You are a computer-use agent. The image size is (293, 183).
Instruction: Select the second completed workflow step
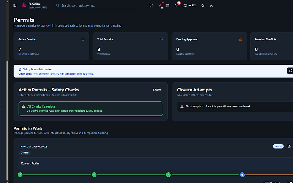pyautogui.click(x=94, y=175)
